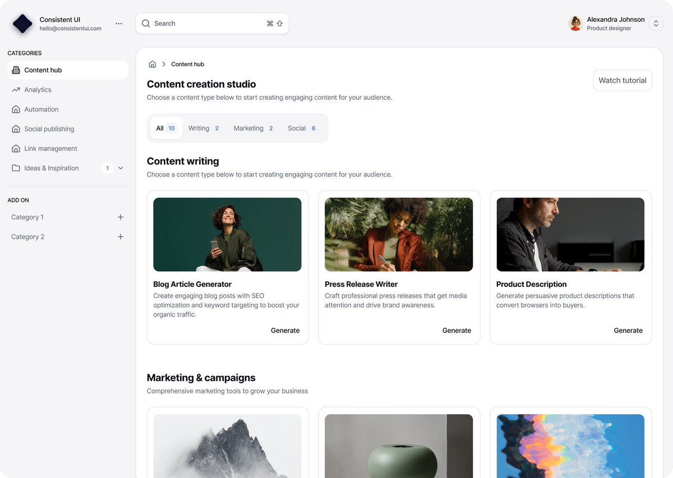Click the Analytics trend icon
Screen dimensions: 673x478
(x=16, y=90)
